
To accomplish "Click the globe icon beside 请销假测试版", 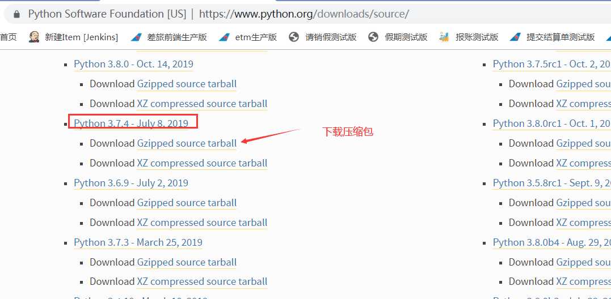I will [294, 37].
